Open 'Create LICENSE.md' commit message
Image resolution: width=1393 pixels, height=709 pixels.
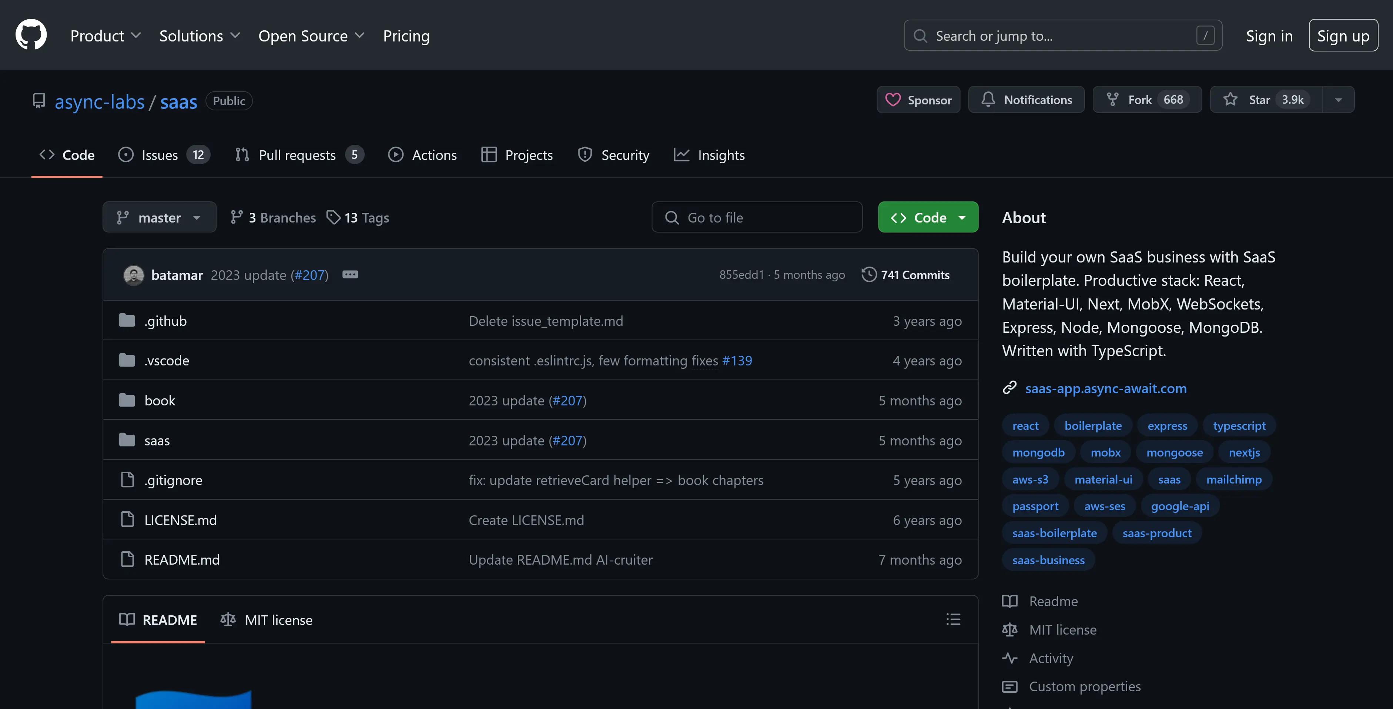coord(526,520)
